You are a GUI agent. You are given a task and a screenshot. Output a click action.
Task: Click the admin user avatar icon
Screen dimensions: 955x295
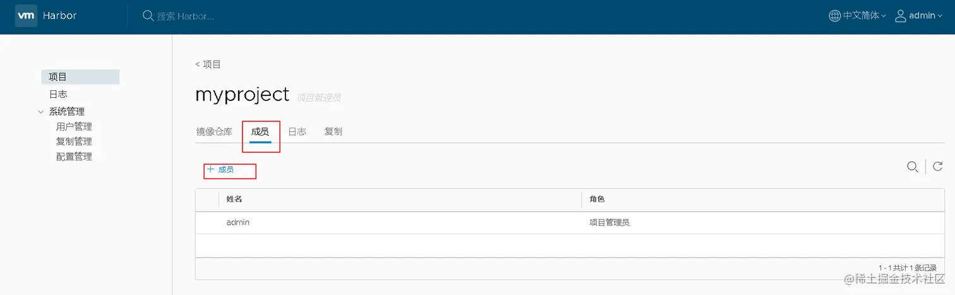(901, 15)
